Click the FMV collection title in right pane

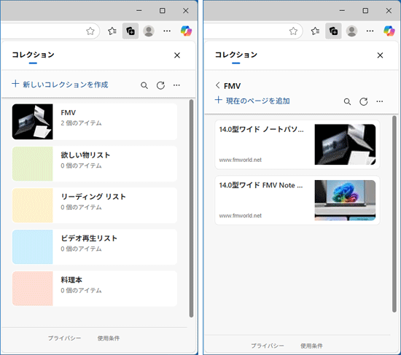(x=232, y=86)
